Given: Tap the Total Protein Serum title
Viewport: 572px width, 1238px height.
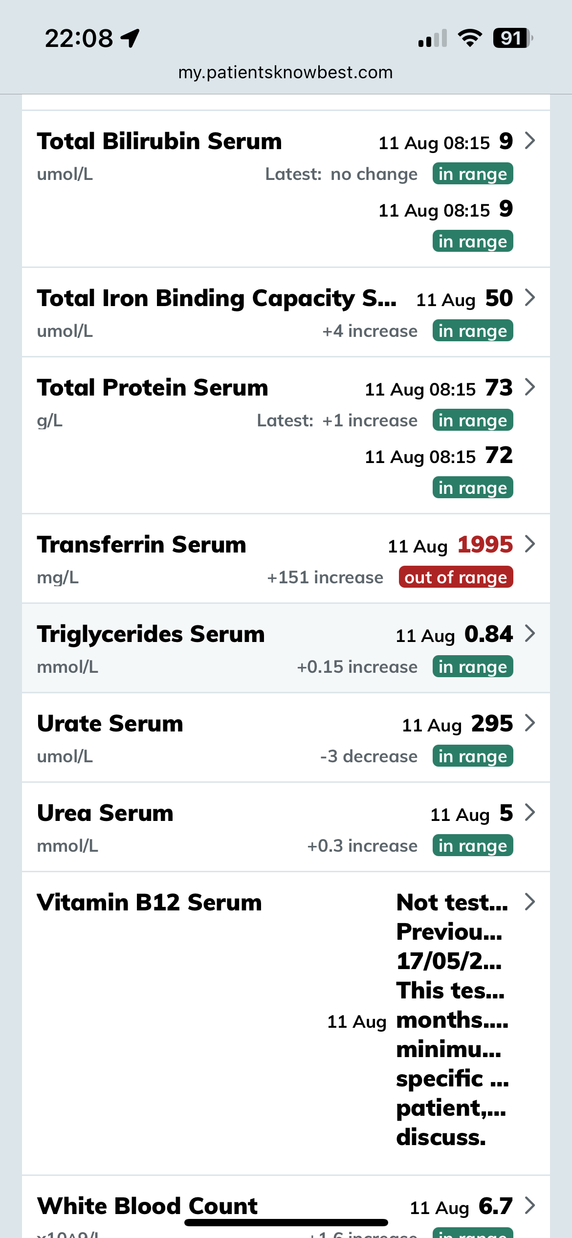Looking at the screenshot, I should tap(153, 388).
